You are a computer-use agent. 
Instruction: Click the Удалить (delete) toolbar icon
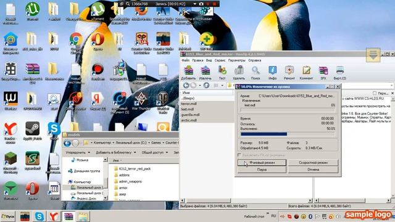tap(239, 73)
